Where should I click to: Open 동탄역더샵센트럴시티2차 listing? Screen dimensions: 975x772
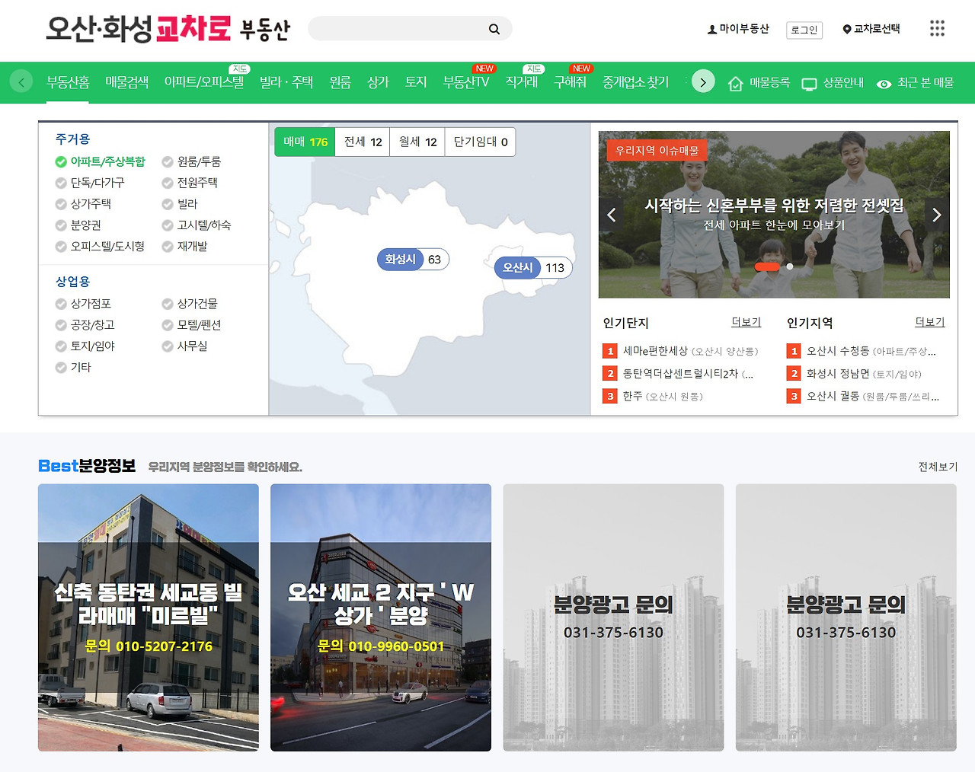(678, 374)
